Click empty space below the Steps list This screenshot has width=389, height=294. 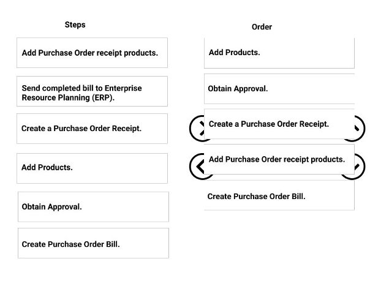(93, 276)
